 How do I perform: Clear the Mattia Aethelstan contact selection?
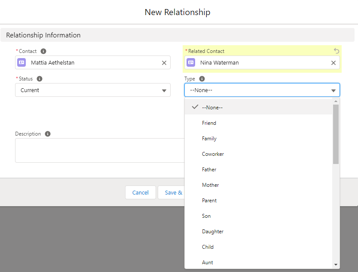pos(164,63)
